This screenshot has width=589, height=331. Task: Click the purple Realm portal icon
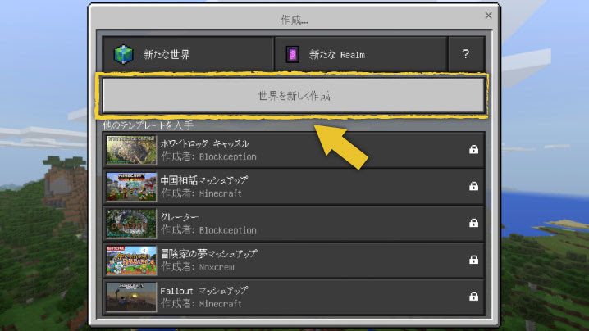(292, 54)
